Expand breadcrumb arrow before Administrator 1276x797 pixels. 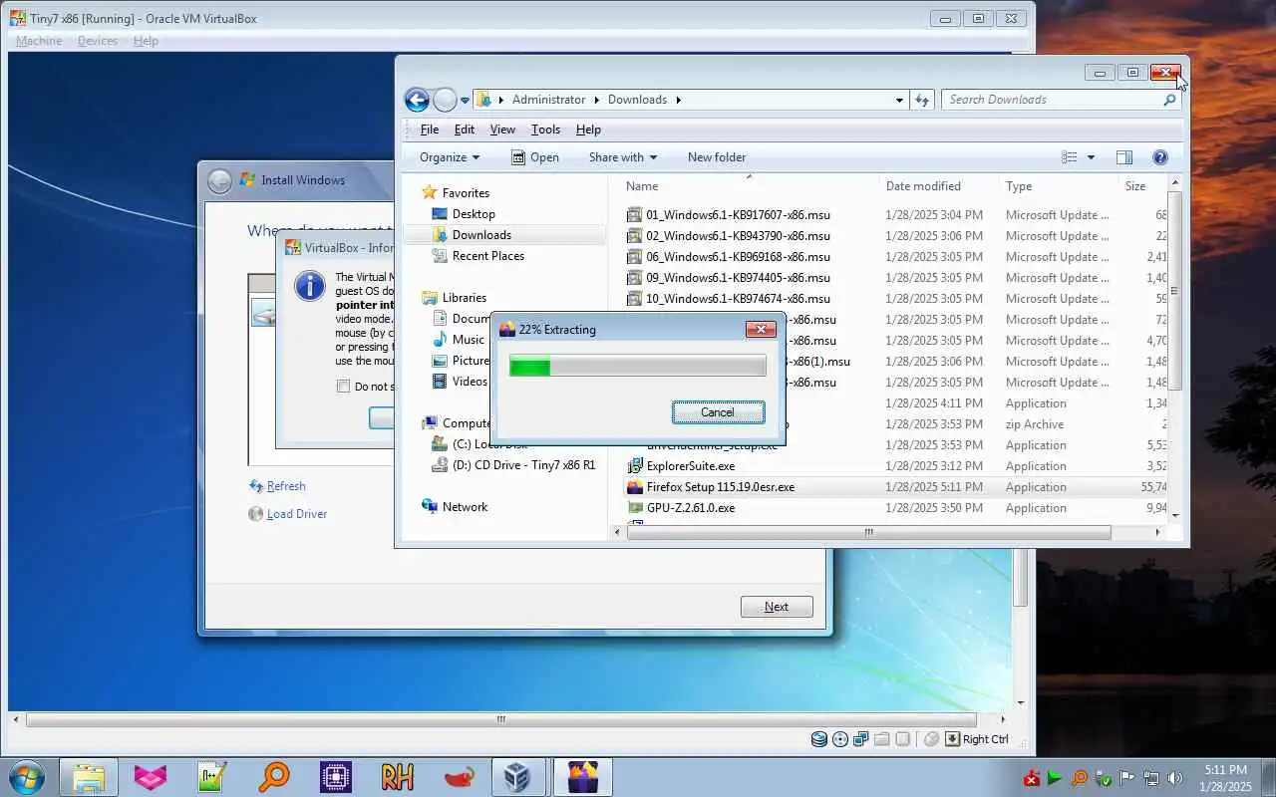tap(502, 100)
